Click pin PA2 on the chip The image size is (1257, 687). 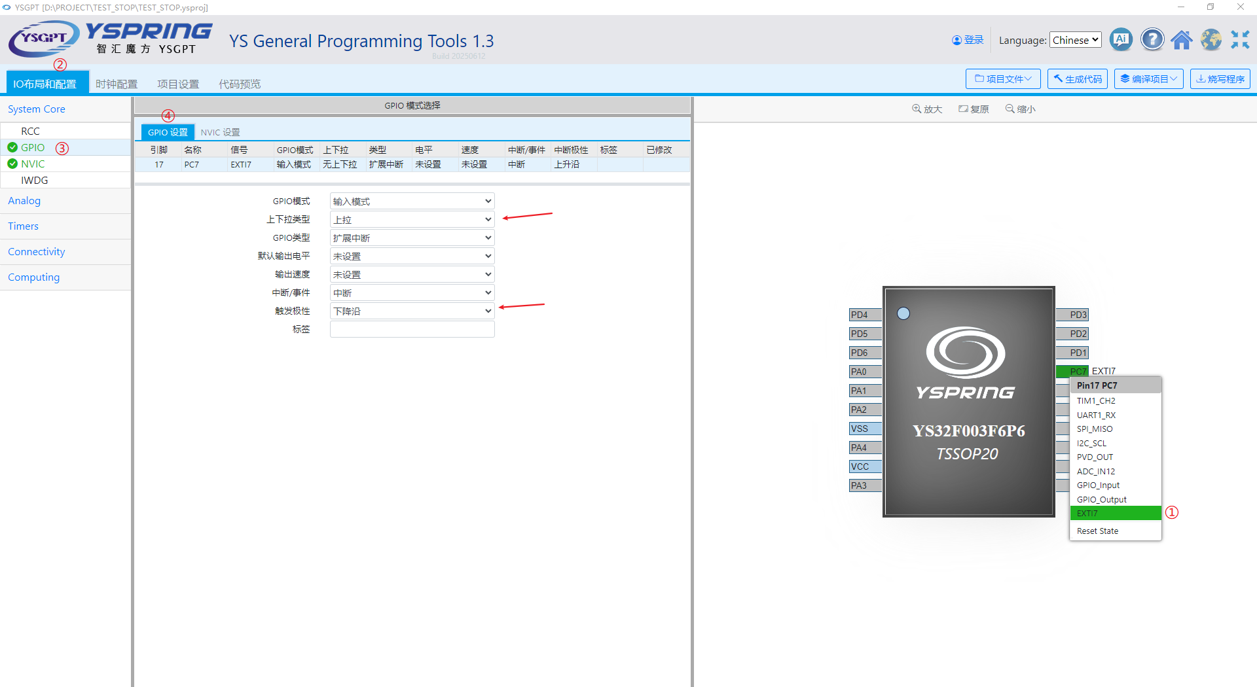(865, 410)
